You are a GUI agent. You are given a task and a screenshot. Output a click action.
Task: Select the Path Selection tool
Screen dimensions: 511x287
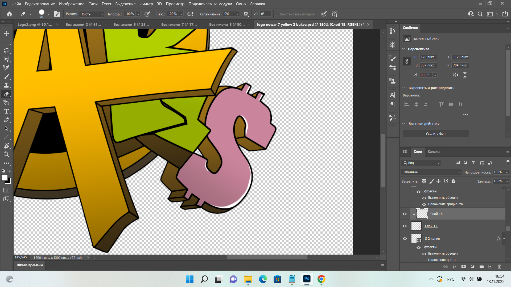pyautogui.click(x=6, y=129)
